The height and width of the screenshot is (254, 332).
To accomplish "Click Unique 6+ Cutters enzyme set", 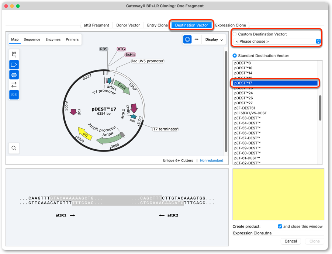I will point(178,160).
